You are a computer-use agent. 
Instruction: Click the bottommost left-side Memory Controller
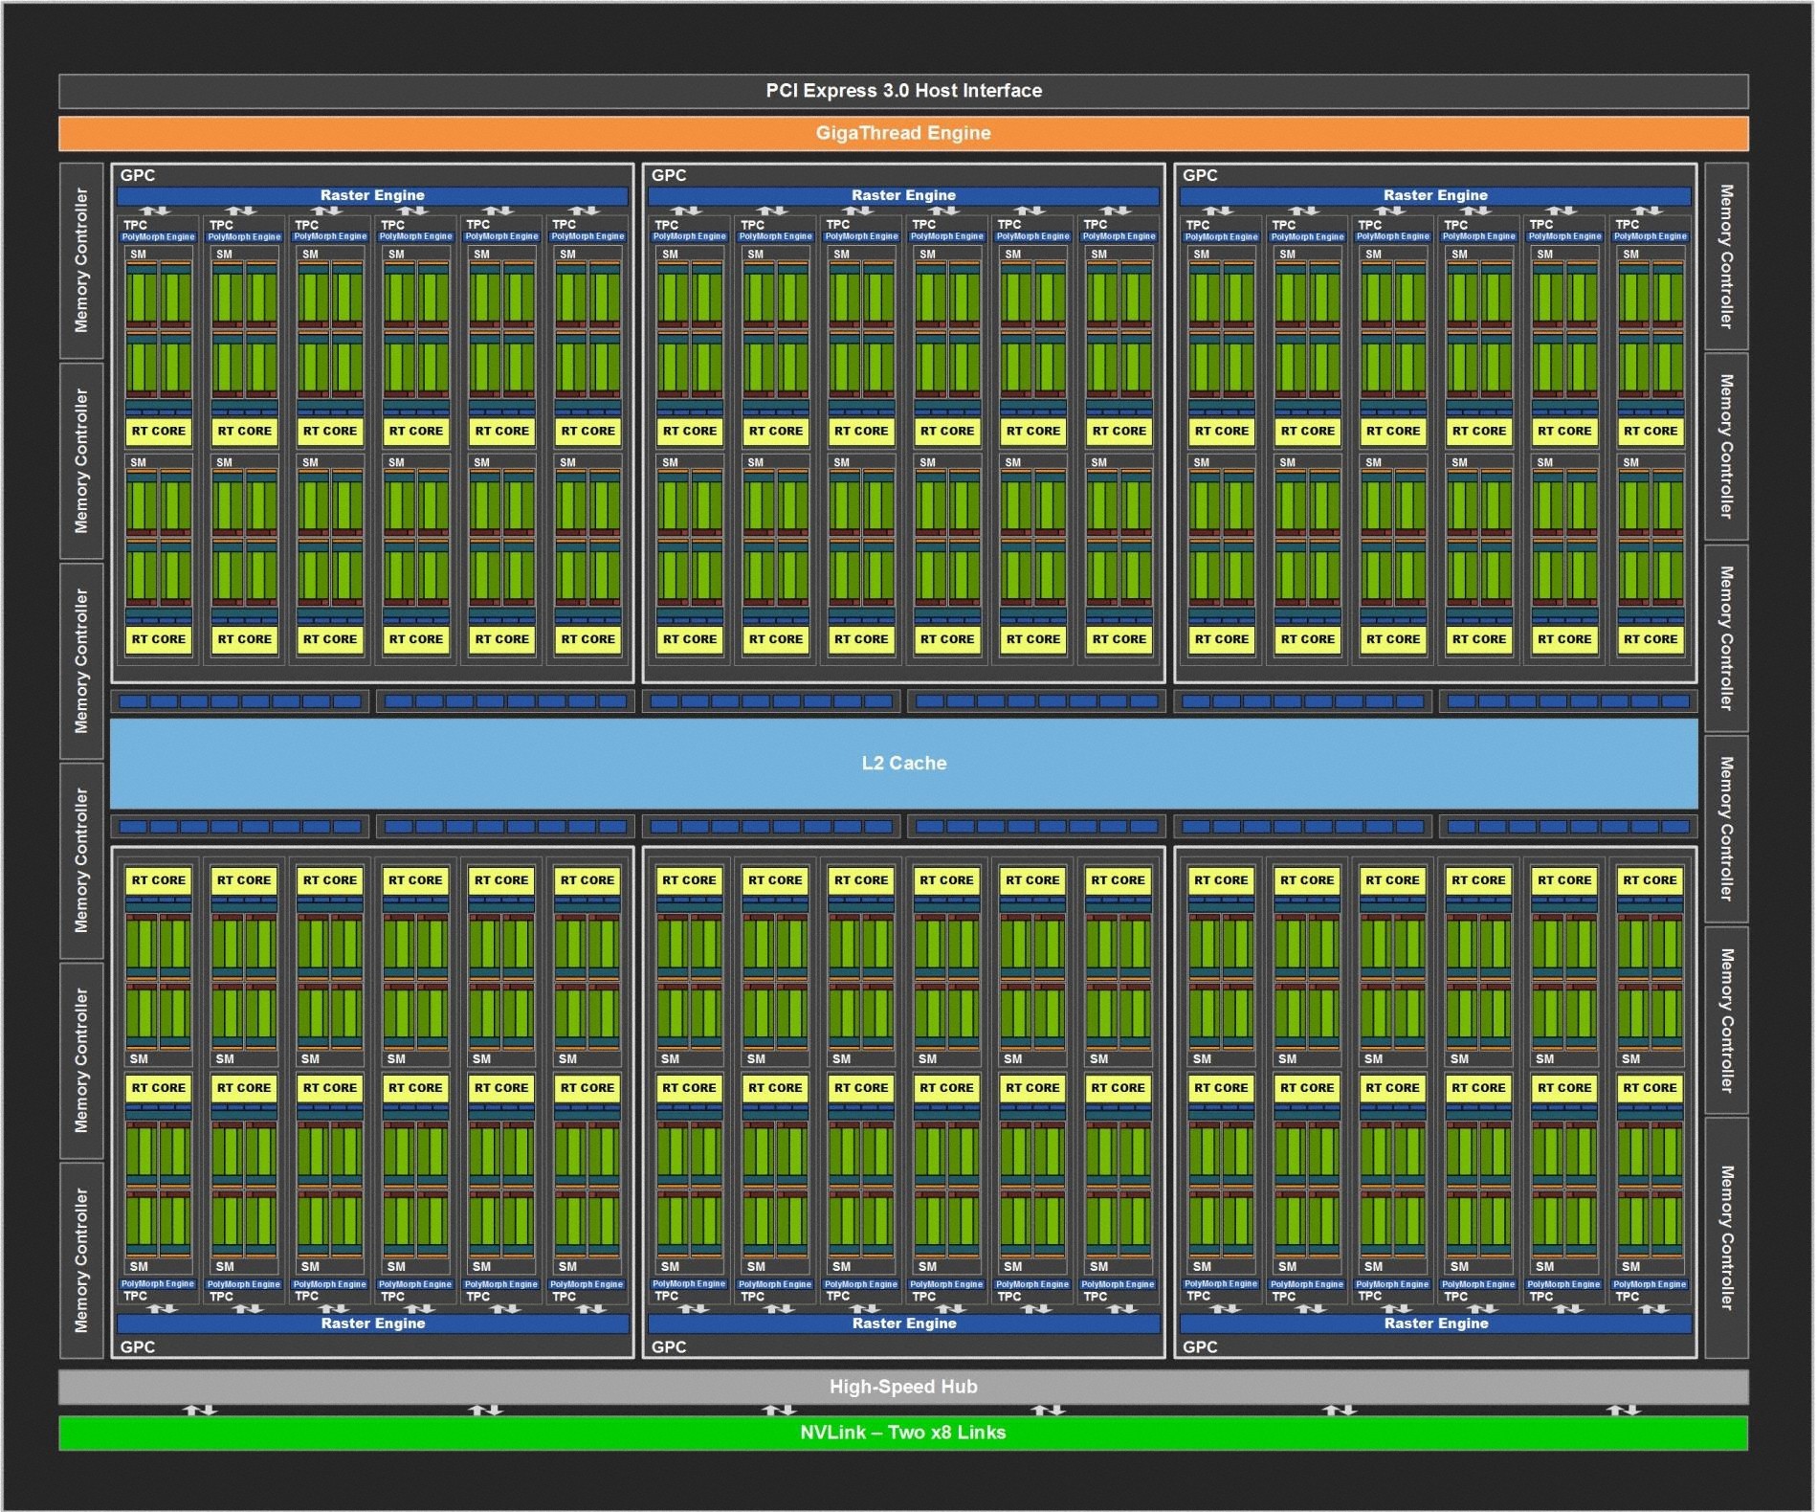[81, 1260]
